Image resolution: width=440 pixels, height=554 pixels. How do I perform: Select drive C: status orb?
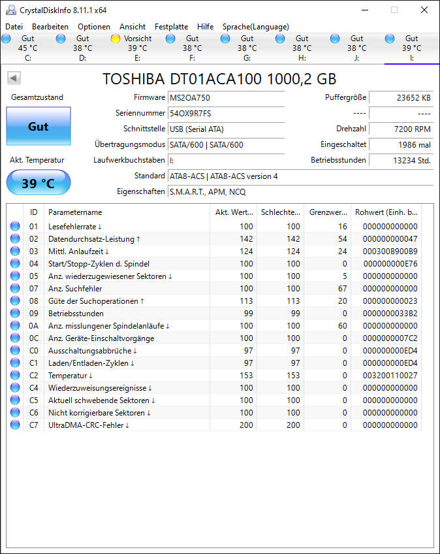[x=6, y=39]
